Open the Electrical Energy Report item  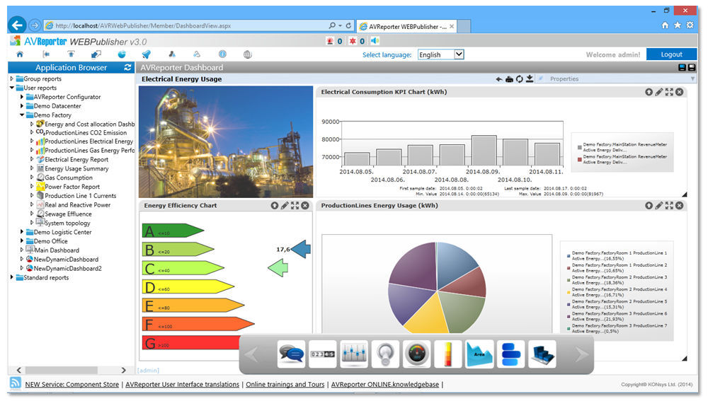(x=76, y=160)
